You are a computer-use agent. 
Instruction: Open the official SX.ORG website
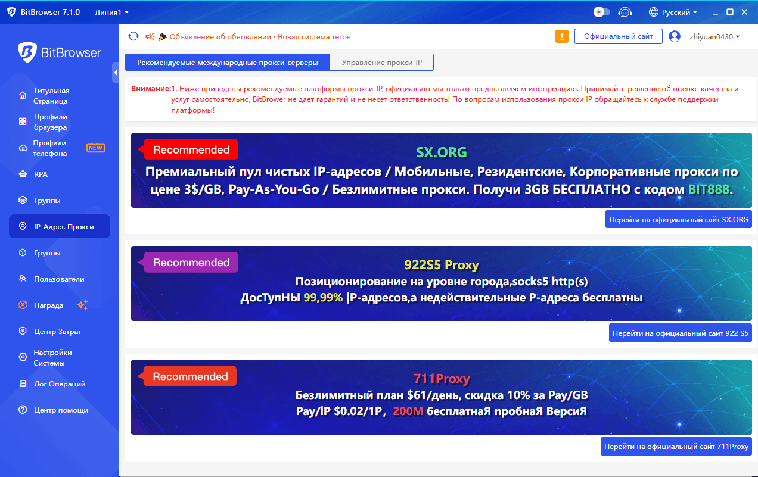pyautogui.click(x=678, y=219)
